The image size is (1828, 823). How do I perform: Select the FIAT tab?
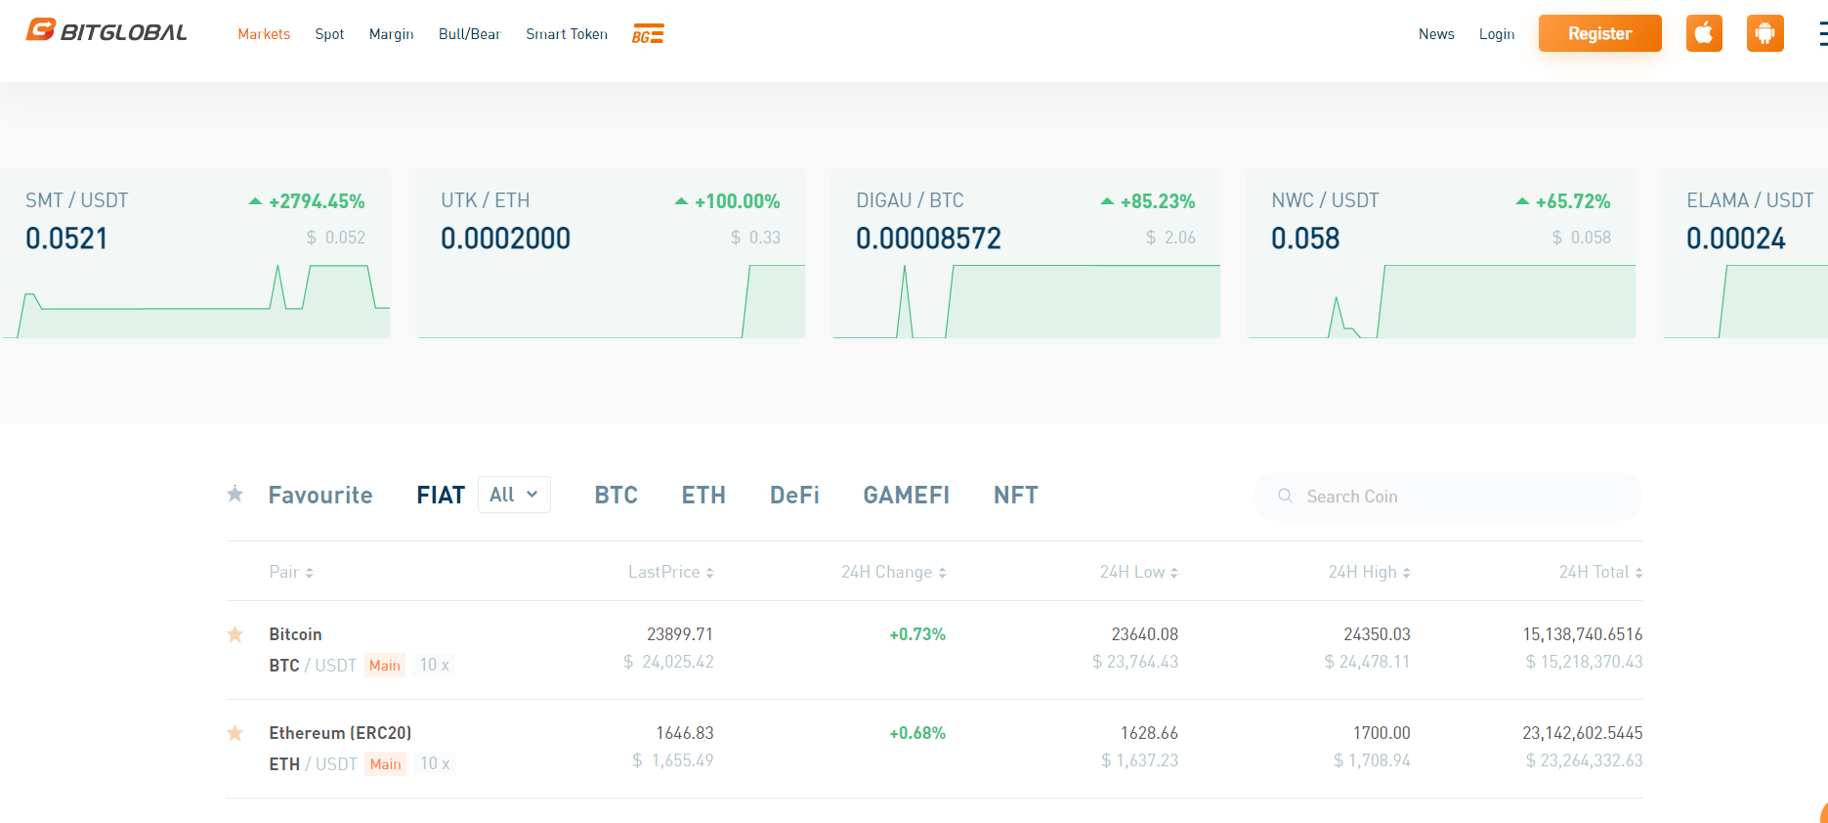point(441,496)
